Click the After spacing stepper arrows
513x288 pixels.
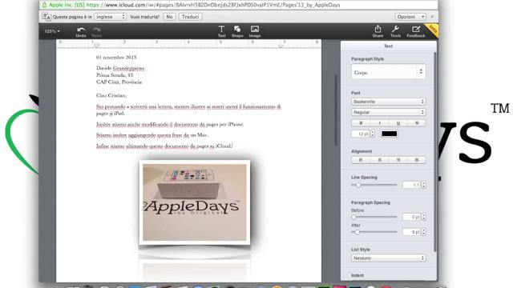(x=424, y=232)
